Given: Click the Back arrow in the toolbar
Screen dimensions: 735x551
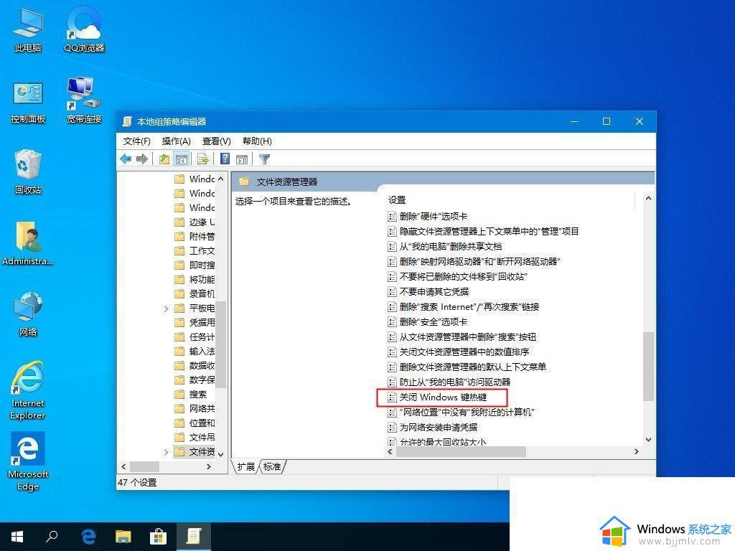Looking at the screenshot, I should click(x=126, y=159).
